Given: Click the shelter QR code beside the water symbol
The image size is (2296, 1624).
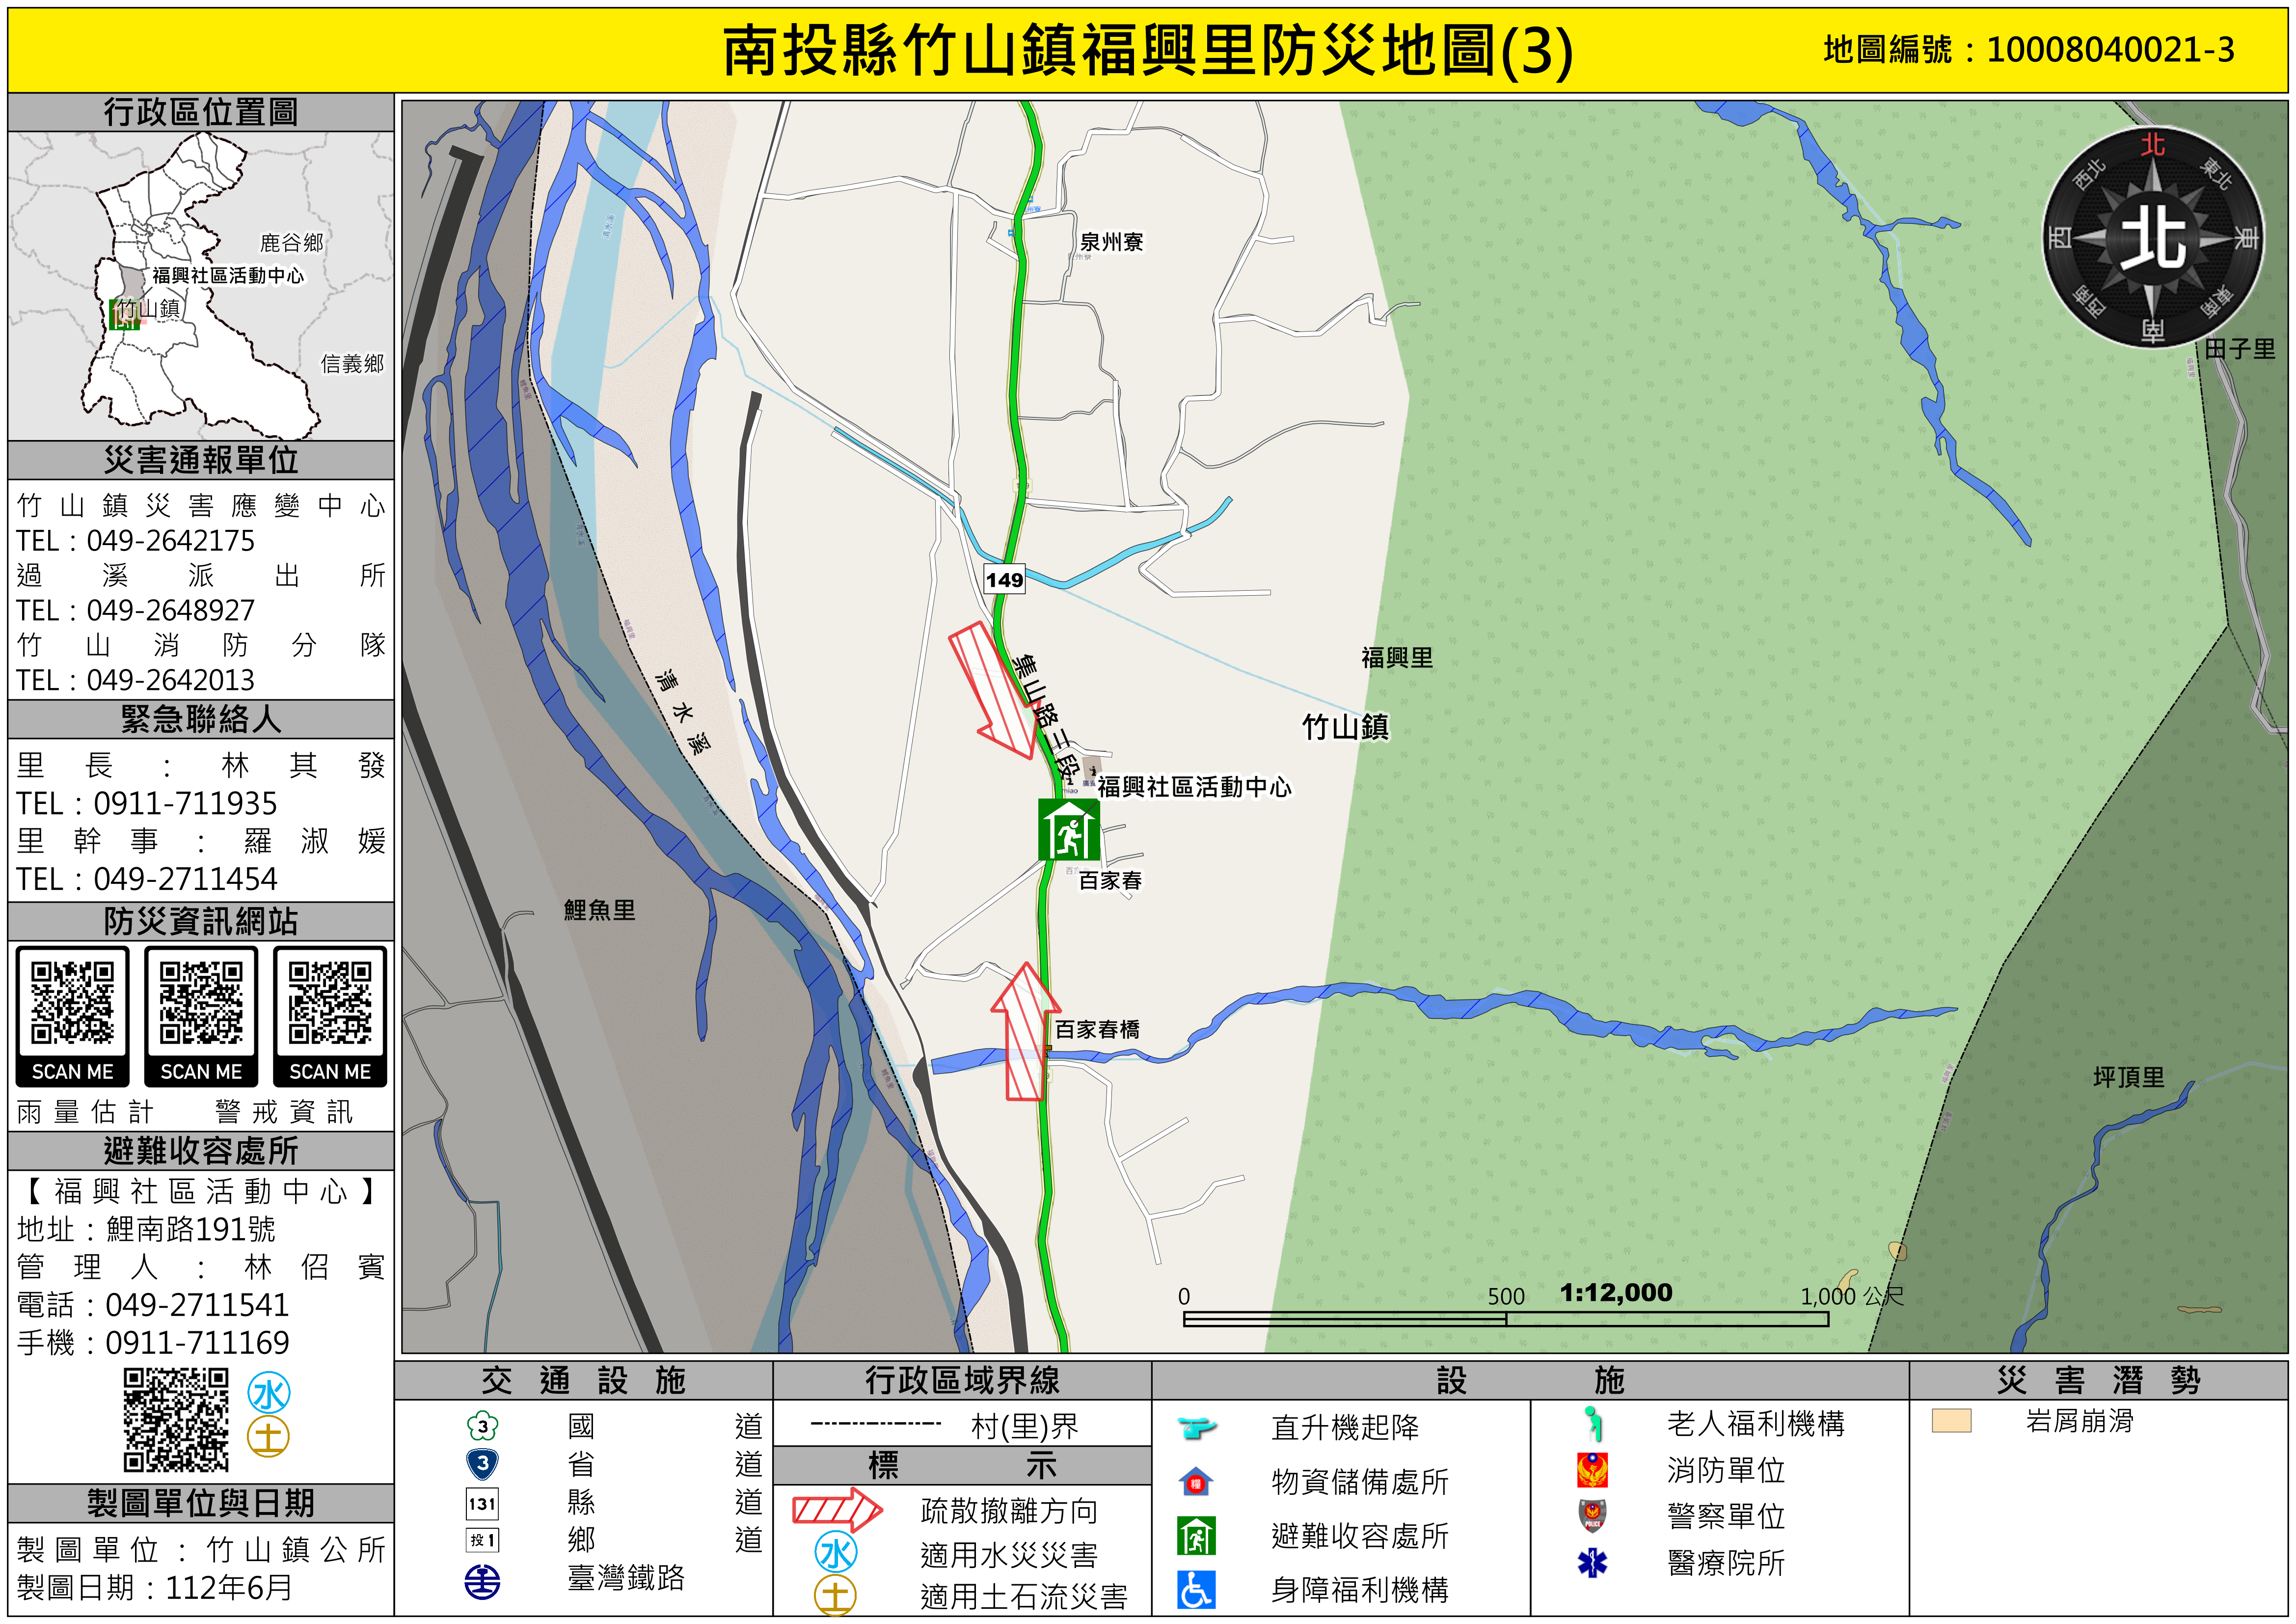Looking at the screenshot, I should (x=176, y=1421).
